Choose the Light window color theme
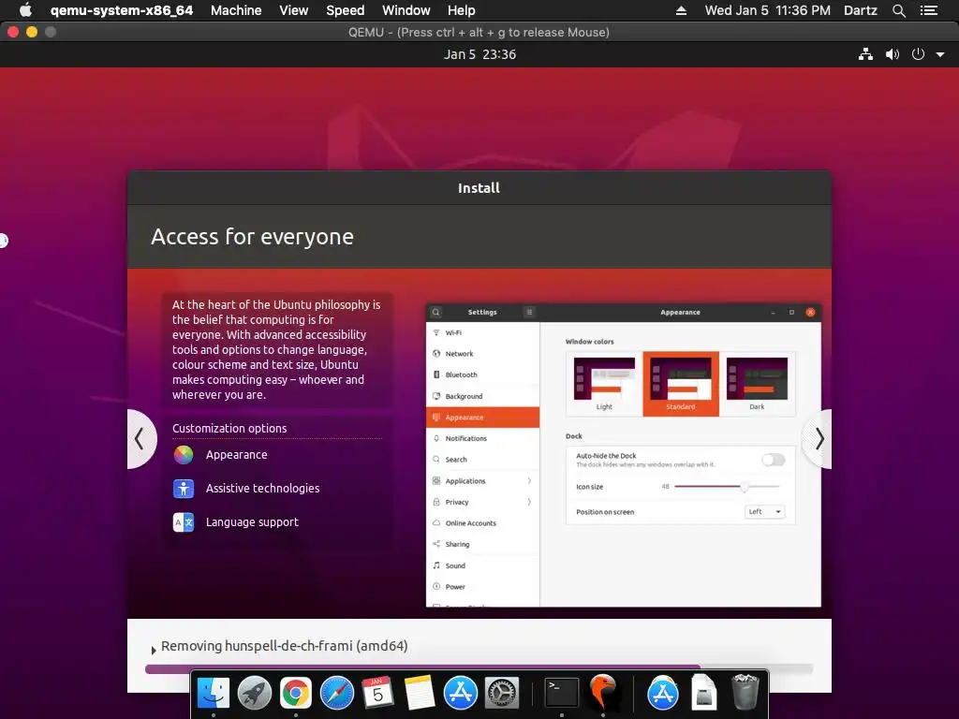 [604, 384]
